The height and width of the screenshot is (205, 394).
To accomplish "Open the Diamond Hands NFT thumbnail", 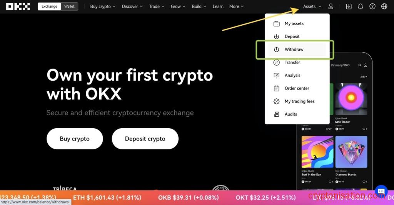I will pyautogui.click(x=351, y=152).
